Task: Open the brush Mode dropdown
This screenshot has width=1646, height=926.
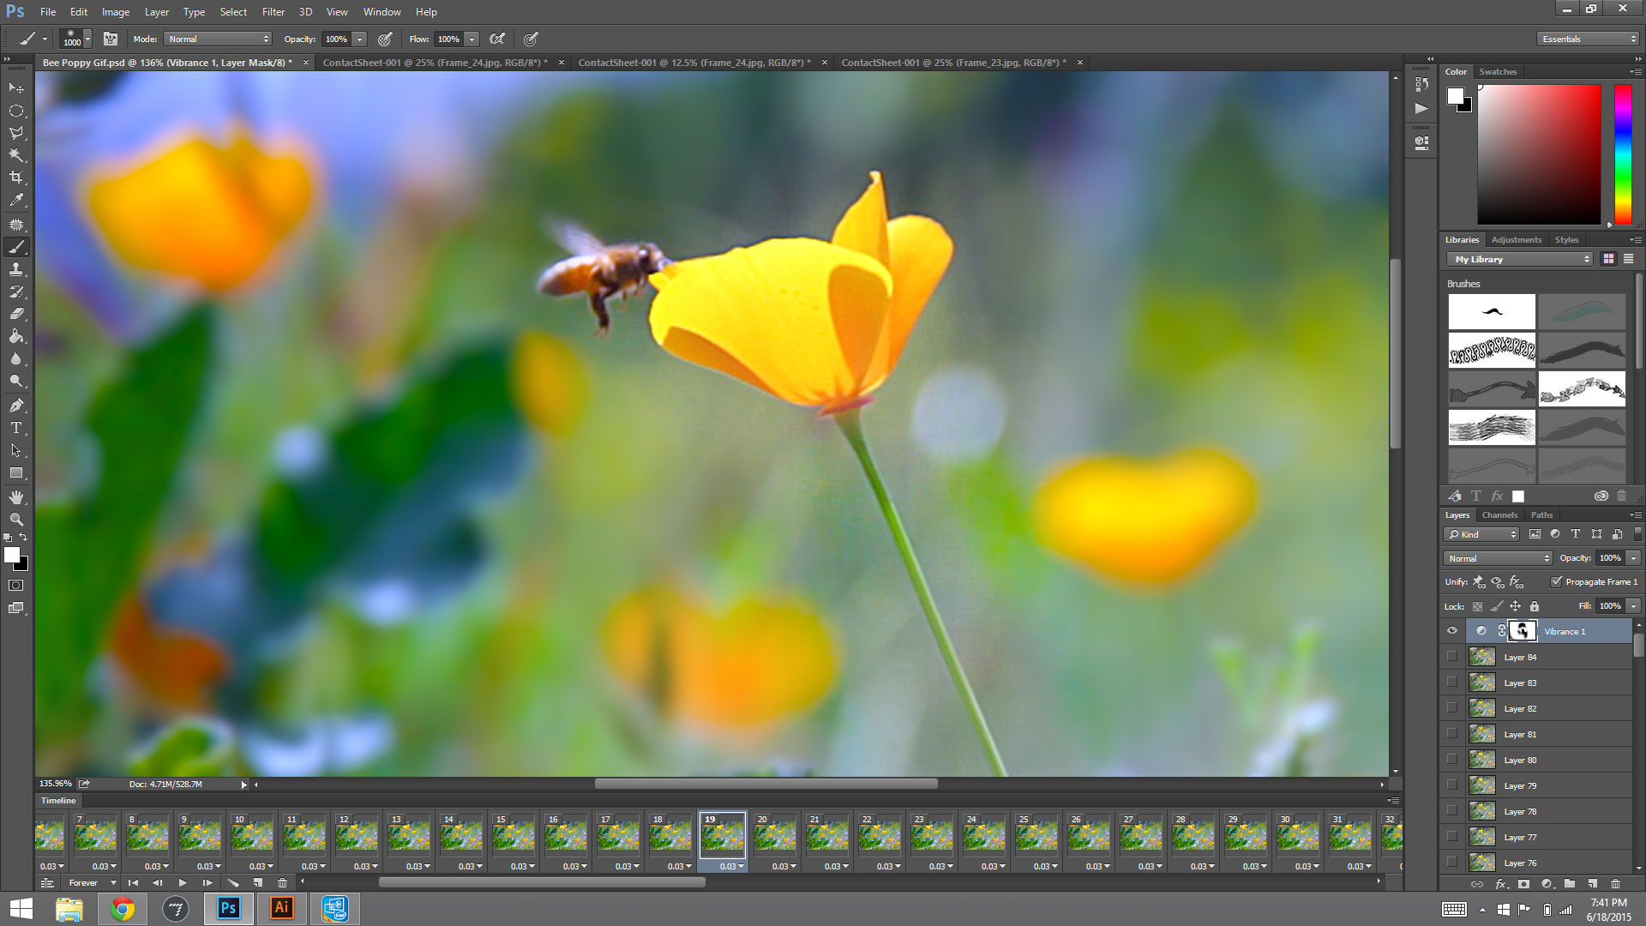Action: coord(219,39)
